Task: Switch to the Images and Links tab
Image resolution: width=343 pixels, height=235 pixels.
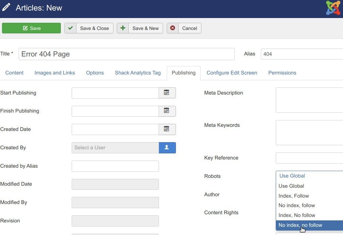Action: tap(54, 72)
